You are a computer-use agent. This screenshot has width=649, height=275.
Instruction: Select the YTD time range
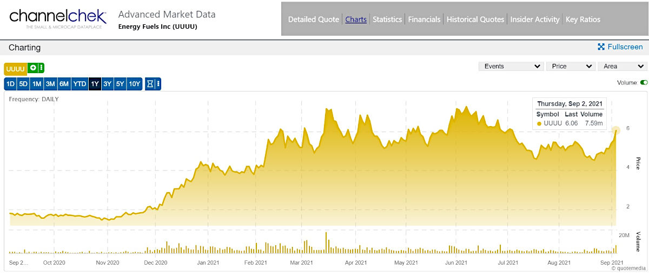tap(80, 84)
